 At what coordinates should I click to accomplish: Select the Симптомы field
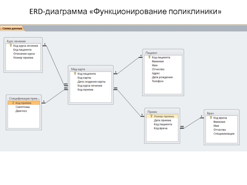coord(23,107)
